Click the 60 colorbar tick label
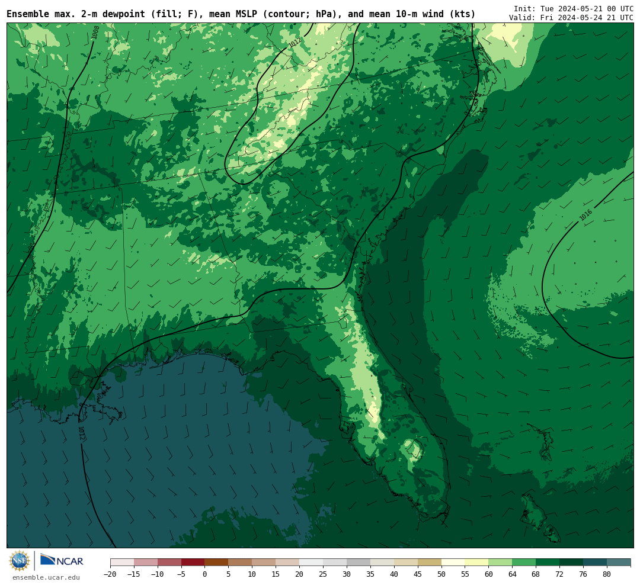 click(489, 574)
